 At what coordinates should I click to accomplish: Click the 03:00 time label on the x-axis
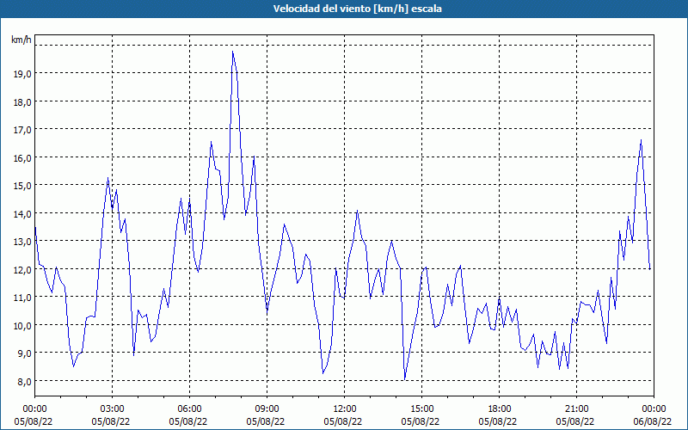click(112, 409)
